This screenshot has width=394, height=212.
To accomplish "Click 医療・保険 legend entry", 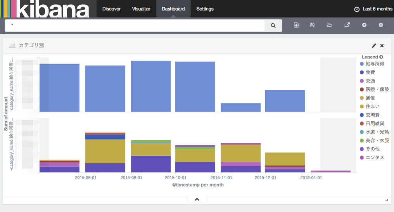I will pyautogui.click(x=374, y=90).
